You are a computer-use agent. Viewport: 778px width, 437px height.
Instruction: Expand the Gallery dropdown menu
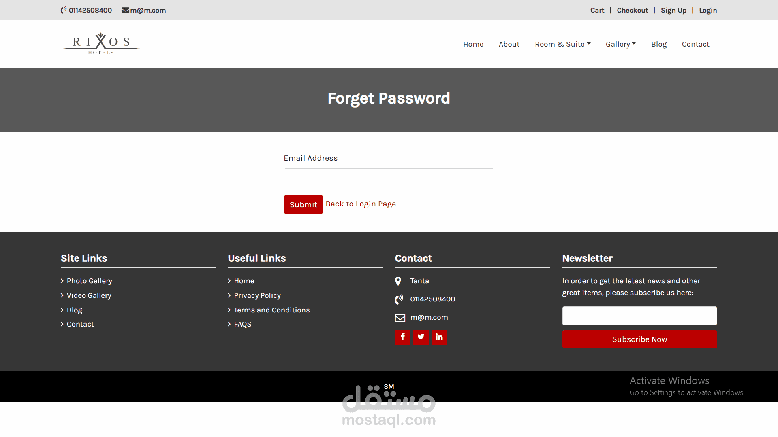pos(620,44)
